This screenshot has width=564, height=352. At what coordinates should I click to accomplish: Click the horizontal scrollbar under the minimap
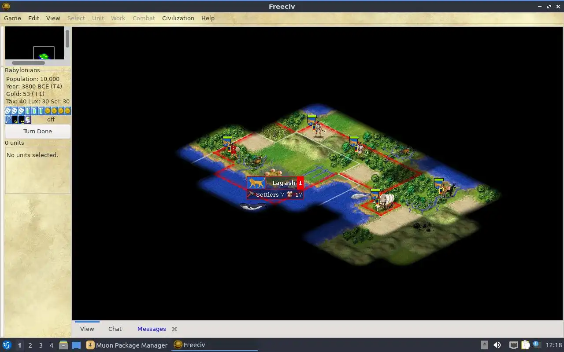point(28,63)
